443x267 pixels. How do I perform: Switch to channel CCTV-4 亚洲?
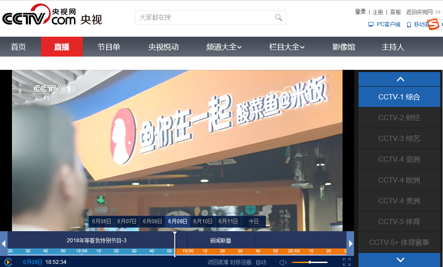(399, 160)
